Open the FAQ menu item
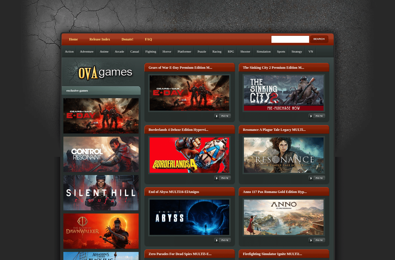 148,39
